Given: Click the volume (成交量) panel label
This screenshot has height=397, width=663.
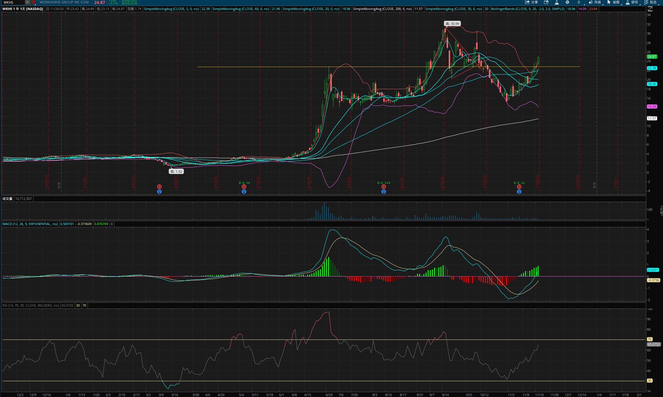Looking at the screenshot, I should (x=7, y=199).
